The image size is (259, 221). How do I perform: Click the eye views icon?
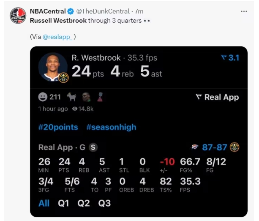click(x=75, y=109)
